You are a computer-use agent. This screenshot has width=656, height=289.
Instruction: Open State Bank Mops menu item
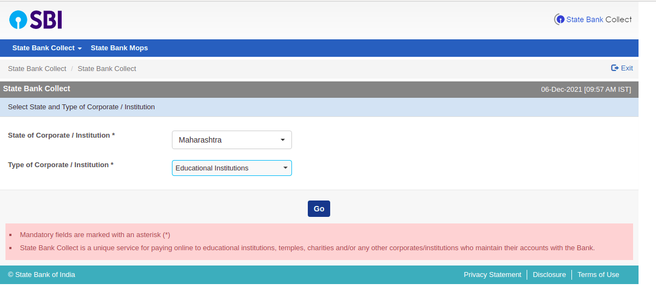coord(119,48)
